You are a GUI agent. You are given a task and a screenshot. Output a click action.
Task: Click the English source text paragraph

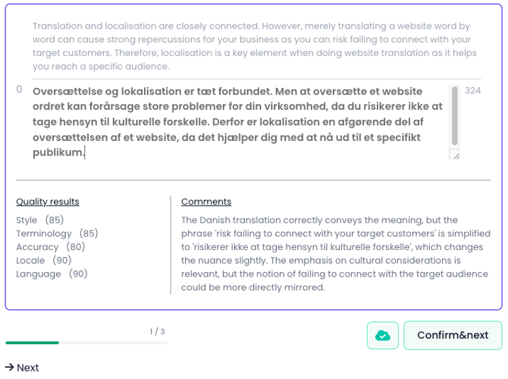(x=252, y=46)
